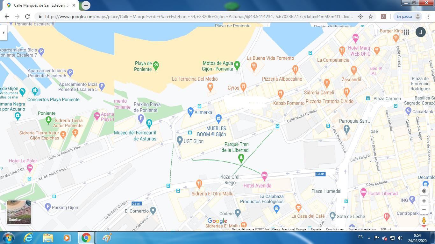The width and height of the screenshot is (435, 244).
Task: Open Sidrería El Otru Mallu restaurant pin
Action: tap(199, 183)
